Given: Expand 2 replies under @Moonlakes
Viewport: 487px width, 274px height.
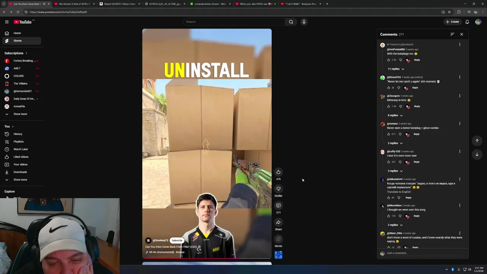Looking at the screenshot, I should pyautogui.click(x=395, y=225).
